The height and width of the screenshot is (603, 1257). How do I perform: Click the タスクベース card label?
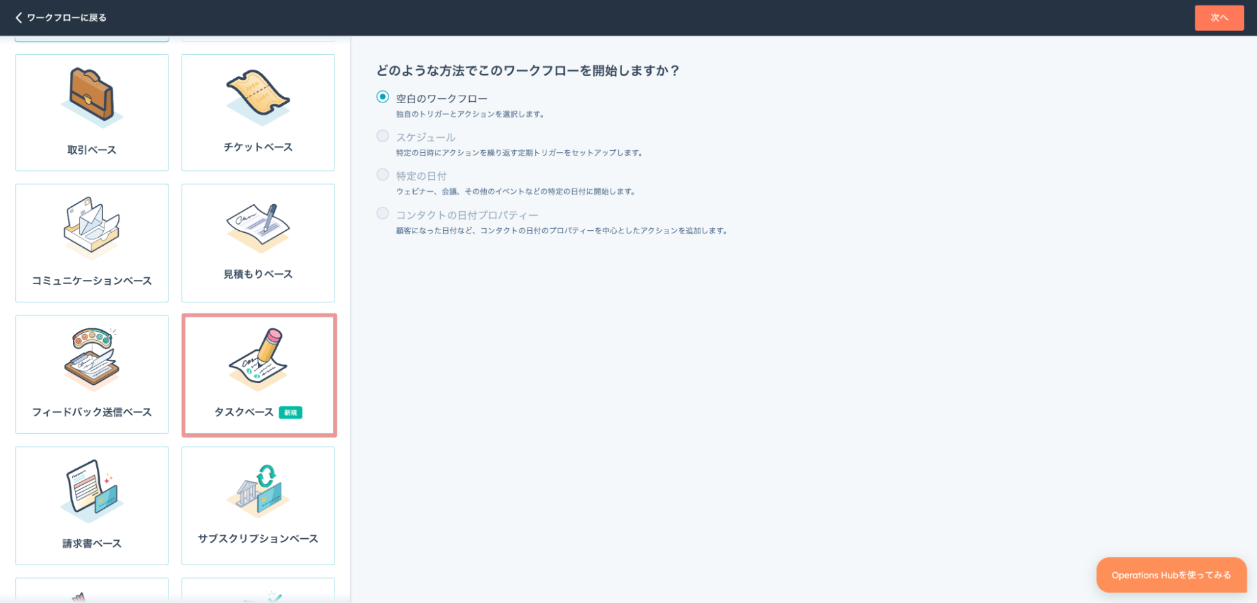(x=244, y=412)
